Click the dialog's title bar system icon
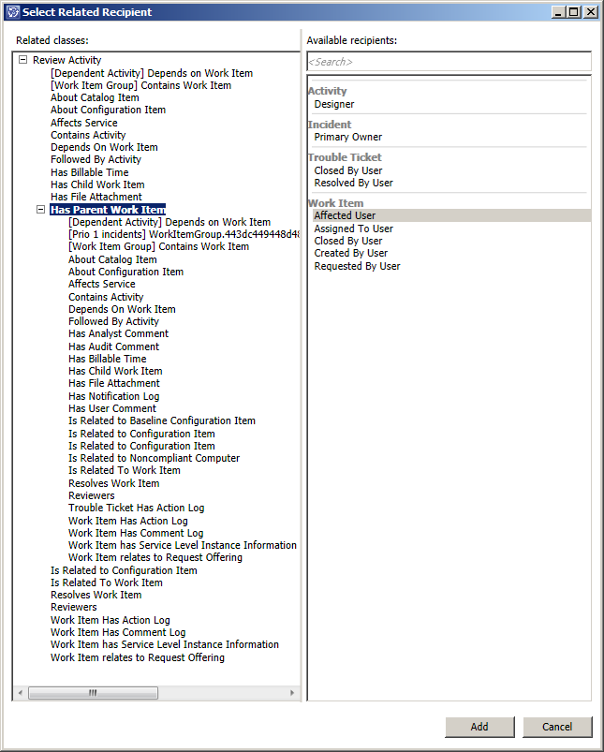 pyautogui.click(x=12, y=12)
